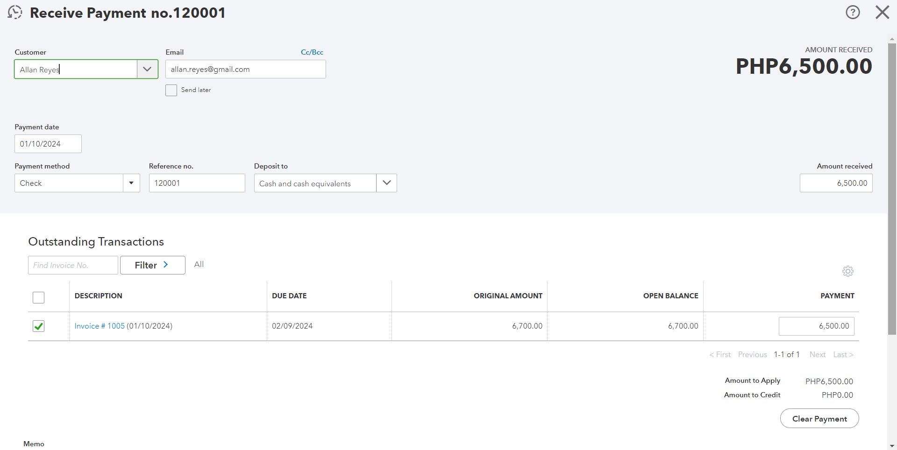Viewport: 897px width, 450px height.
Task: Toggle the select-all transactions checkbox
Action: [x=39, y=297]
